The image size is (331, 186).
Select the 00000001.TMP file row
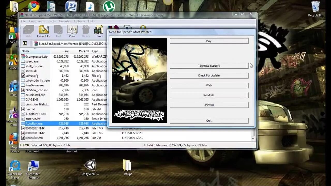83,133
